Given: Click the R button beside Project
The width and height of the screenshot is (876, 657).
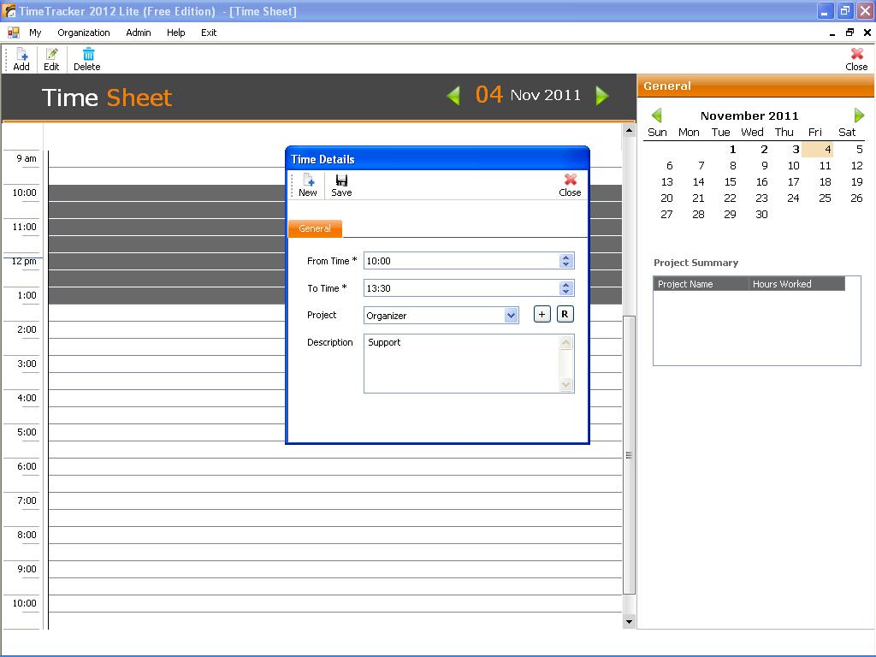Looking at the screenshot, I should click(x=565, y=315).
